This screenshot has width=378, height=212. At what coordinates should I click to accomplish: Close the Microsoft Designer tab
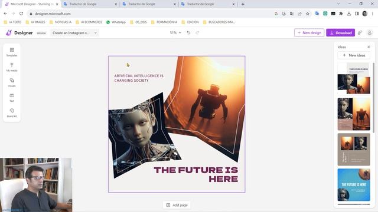[x=57, y=4]
